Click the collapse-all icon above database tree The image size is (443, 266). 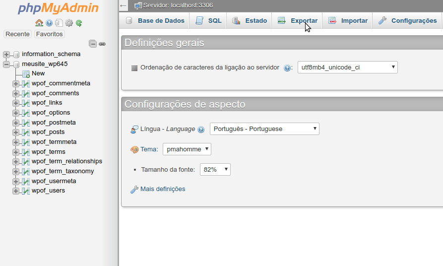pos(93,44)
